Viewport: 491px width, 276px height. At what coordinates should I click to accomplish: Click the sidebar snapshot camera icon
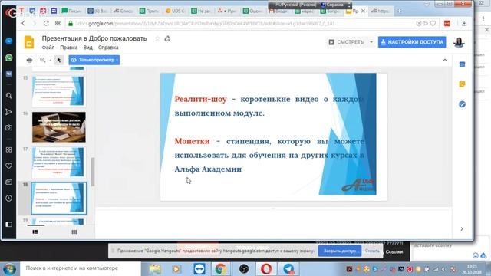click(8, 128)
